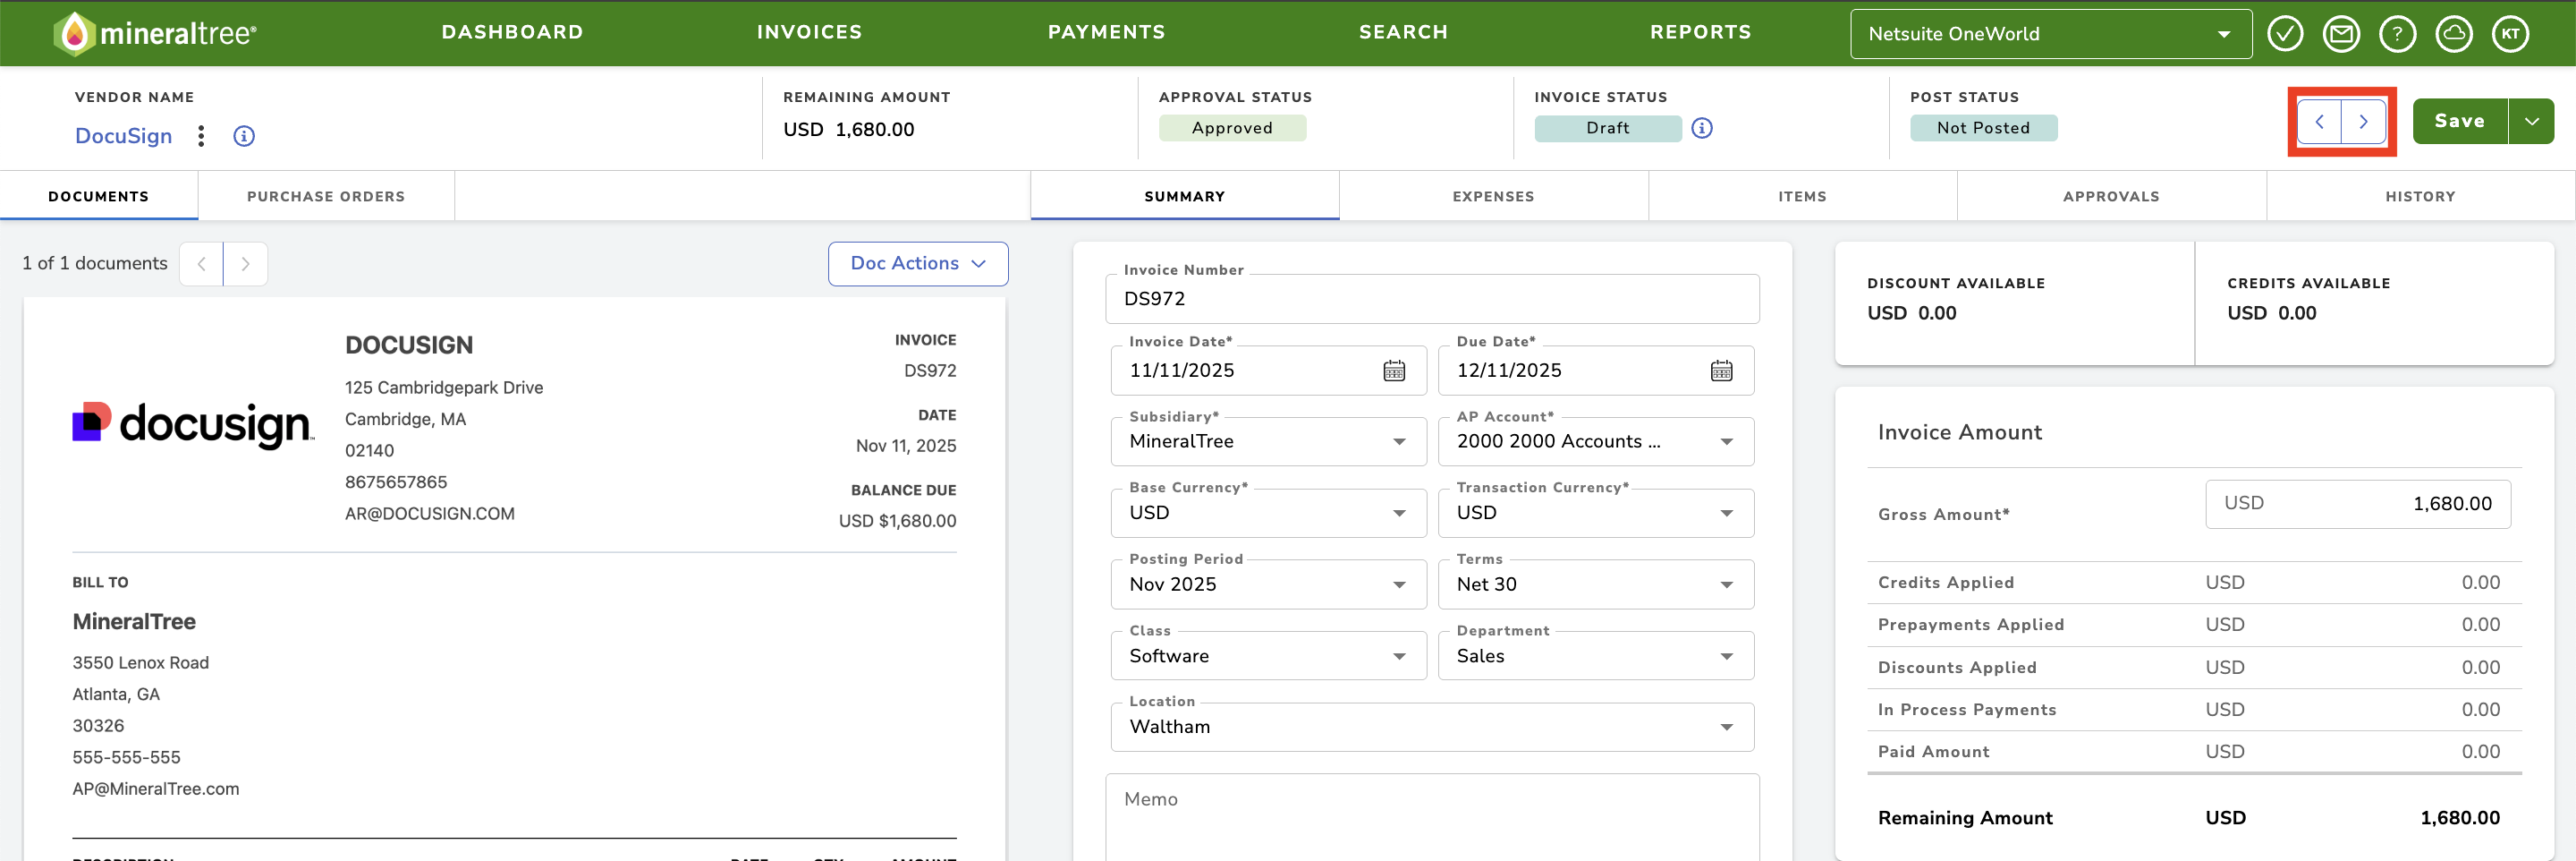Image resolution: width=2576 pixels, height=861 pixels.
Task: Click into the Memo text area
Action: click(1432, 817)
